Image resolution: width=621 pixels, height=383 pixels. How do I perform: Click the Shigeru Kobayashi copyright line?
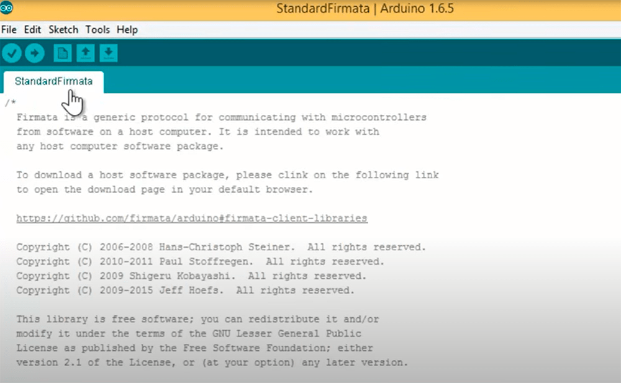point(191,276)
